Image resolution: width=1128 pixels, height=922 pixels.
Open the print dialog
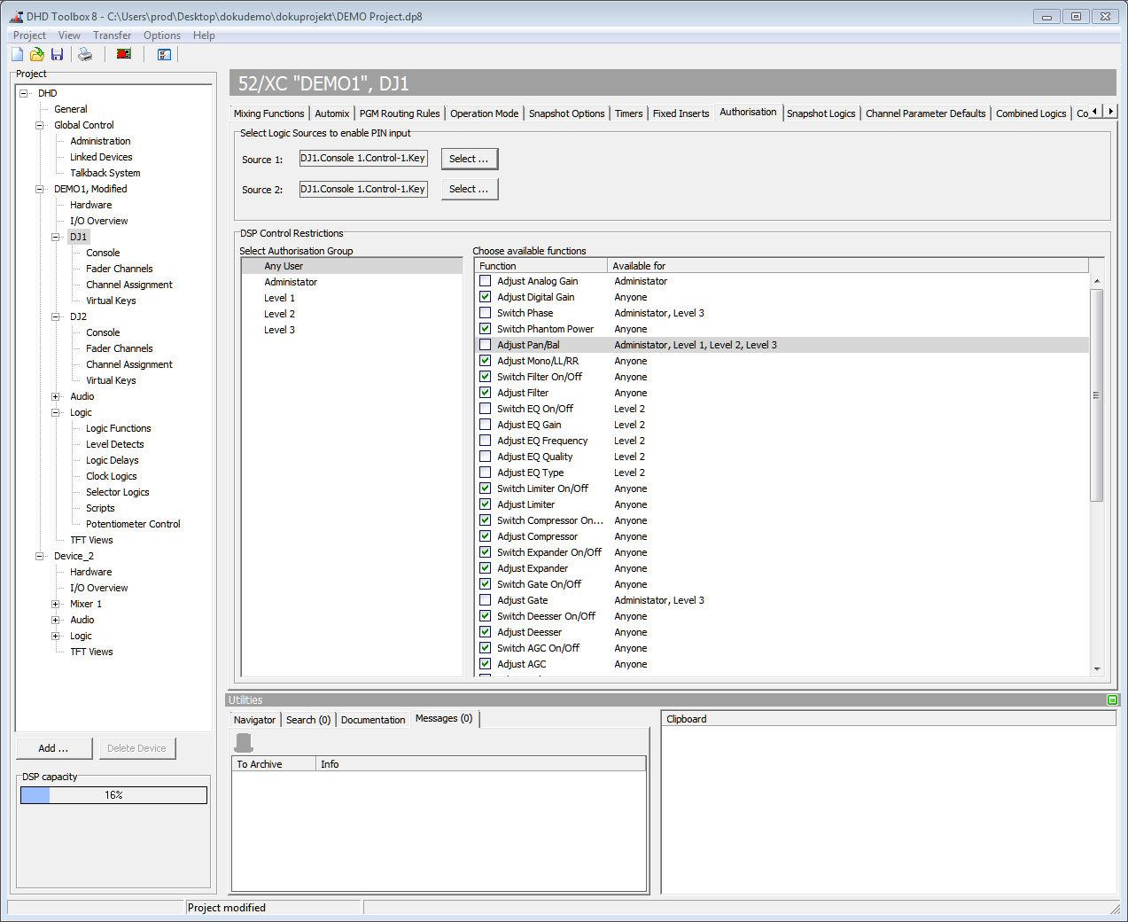coord(84,54)
